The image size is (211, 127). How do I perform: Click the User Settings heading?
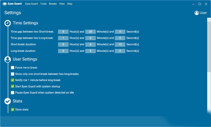tap(25, 59)
